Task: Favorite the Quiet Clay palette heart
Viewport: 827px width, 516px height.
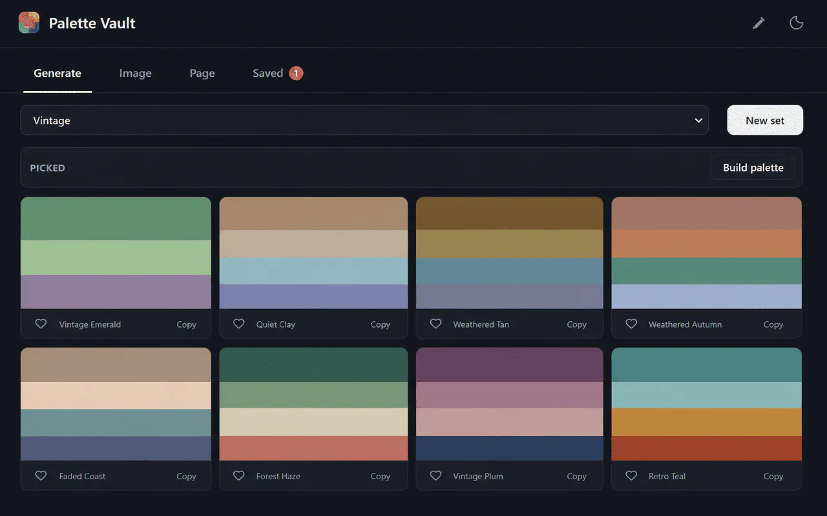Action: pyautogui.click(x=238, y=324)
